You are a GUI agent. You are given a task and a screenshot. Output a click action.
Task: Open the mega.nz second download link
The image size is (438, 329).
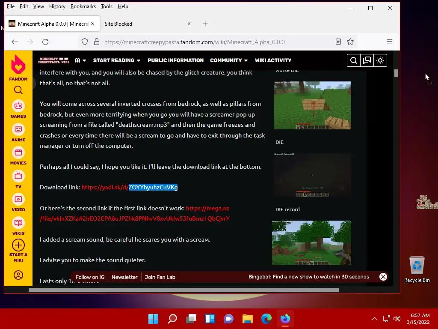coord(135,213)
